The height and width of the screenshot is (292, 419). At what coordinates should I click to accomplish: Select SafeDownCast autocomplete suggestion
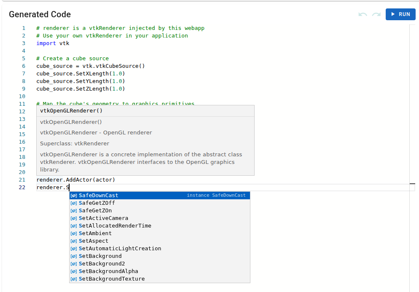tap(160, 195)
